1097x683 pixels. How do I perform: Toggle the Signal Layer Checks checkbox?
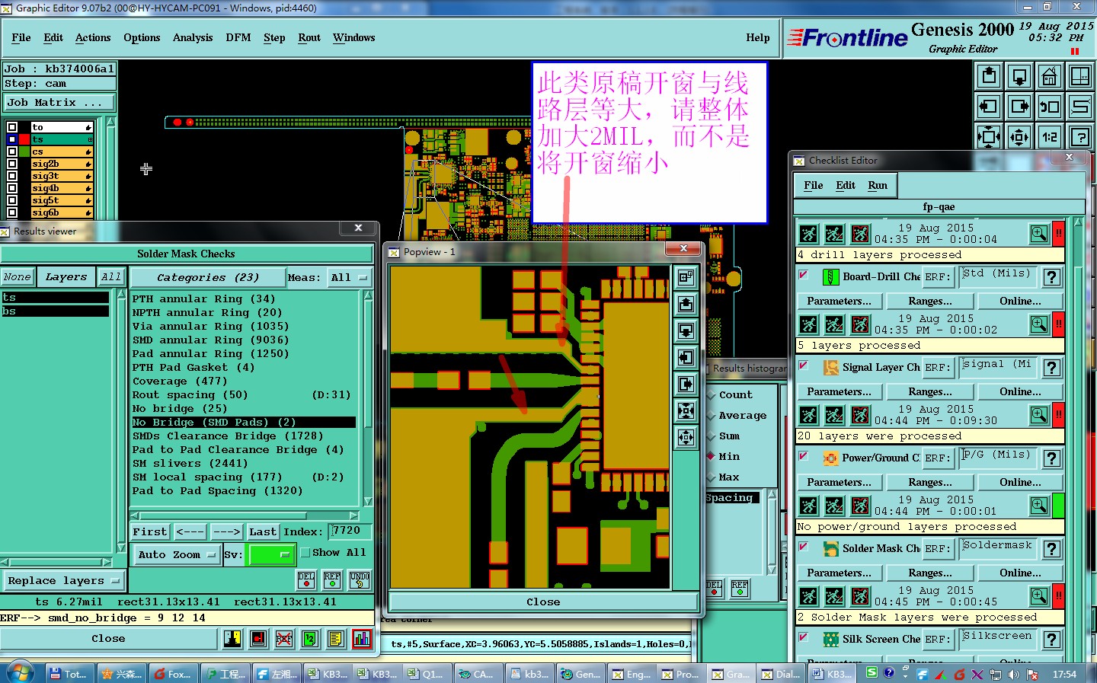[x=804, y=365]
